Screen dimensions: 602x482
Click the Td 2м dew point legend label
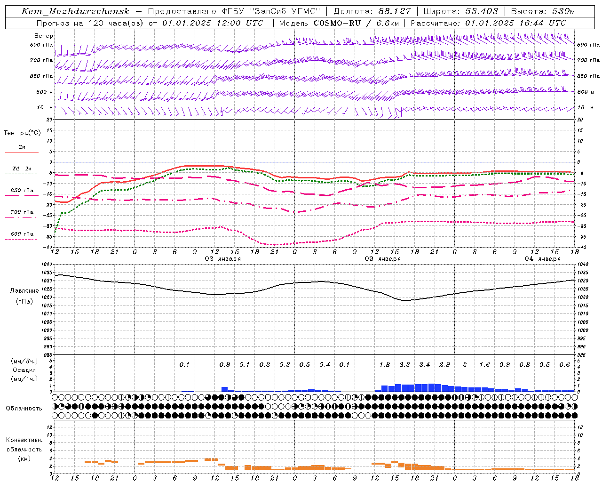click(x=22, y=169)
